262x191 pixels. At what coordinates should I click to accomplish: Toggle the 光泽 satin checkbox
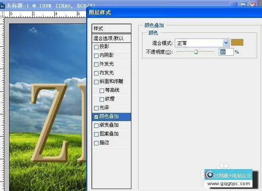pos(96,108)
